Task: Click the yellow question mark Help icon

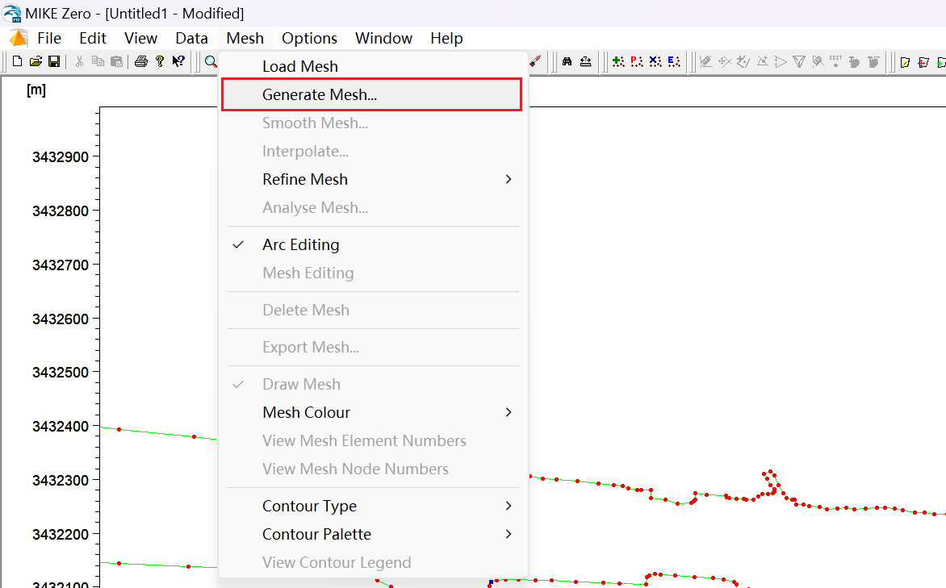Action: tap(160, 61)
